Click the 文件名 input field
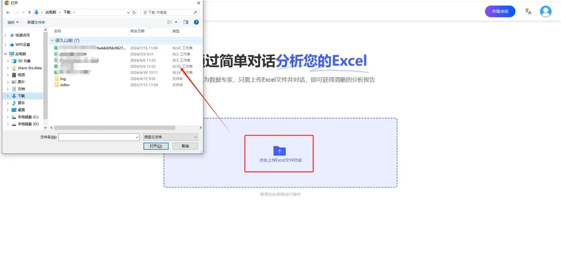Viewport: 561px width, 262px height. pos(99,137)
